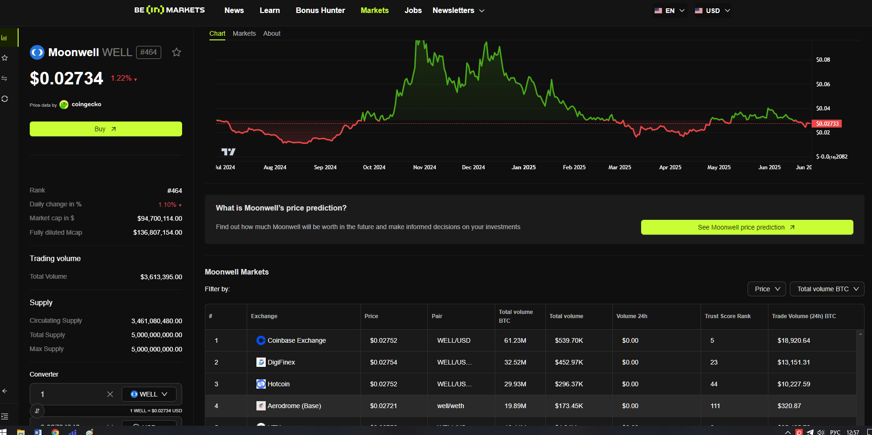
Task: Switch to the About tab
Action: point(272,33)
